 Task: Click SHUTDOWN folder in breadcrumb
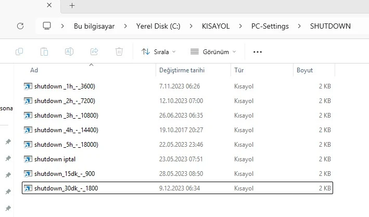(330, 26)
